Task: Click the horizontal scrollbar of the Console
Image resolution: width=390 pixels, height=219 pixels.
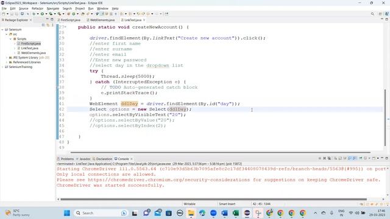Action: (x=213, y=199)
